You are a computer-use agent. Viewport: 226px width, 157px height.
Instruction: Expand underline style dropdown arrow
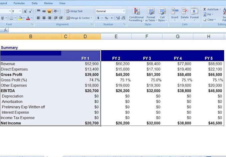[6, 18]
